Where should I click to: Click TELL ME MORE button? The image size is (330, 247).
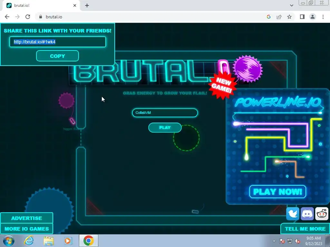[305, 229]
